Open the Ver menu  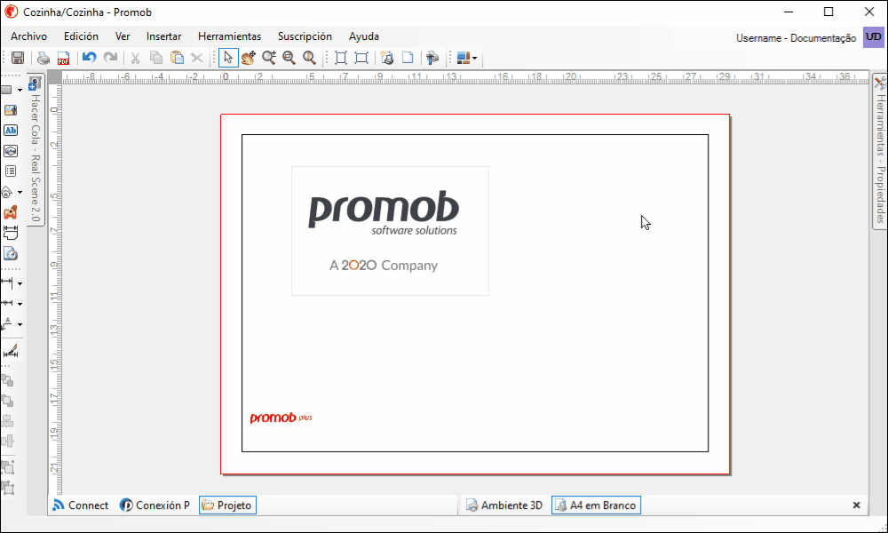pyautogui.click(x=123, y=36)
